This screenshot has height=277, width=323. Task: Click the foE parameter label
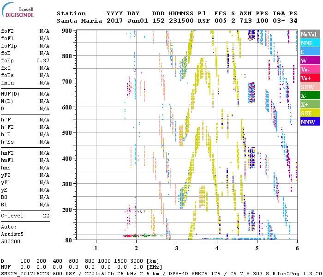point(6,53)
